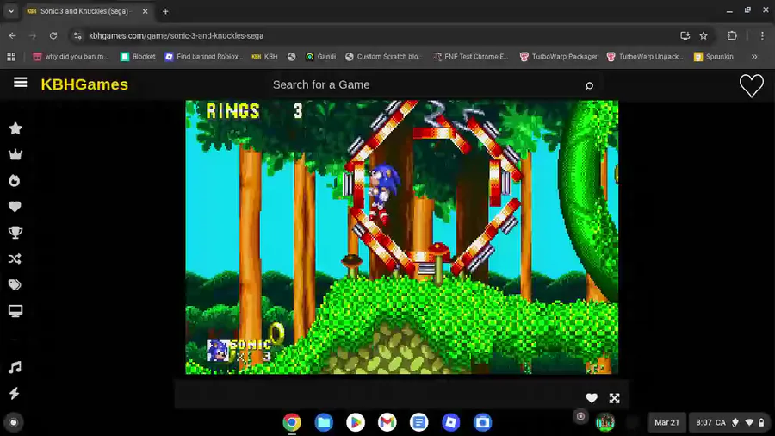Open the flame hot games sidebar icon
Image resolution: width=775 pixels, height=436 pixels.
point(15,181)
